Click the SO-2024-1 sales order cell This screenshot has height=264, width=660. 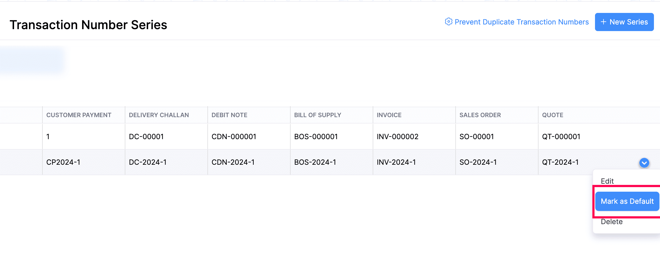click(x=478, y=162)
